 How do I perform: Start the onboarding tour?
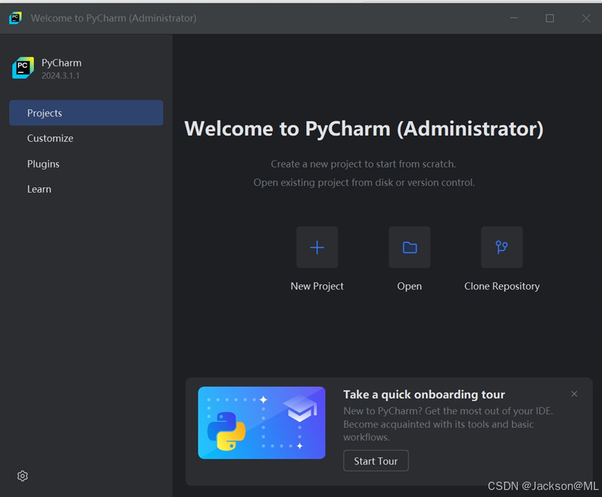pos(376,461)
